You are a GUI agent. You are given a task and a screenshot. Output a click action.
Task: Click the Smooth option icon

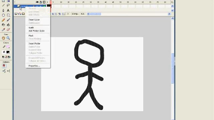4,71
